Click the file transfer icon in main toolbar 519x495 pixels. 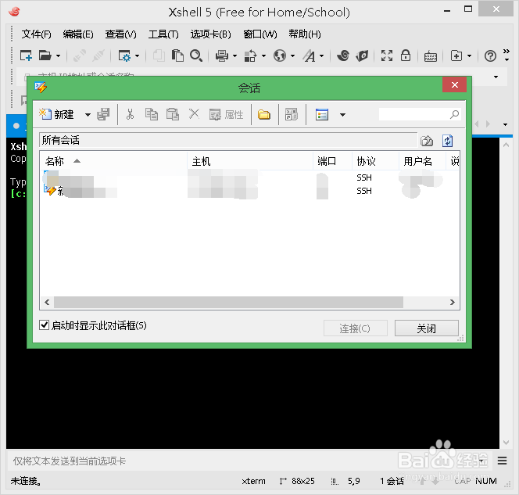click(x=250, y=56)
